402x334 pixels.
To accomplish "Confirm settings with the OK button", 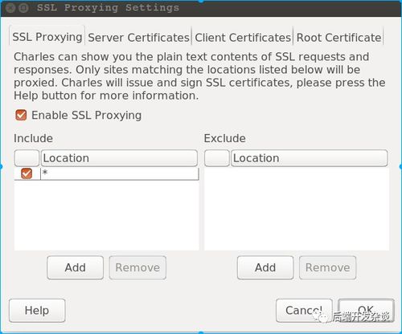I will click(366, 311).
